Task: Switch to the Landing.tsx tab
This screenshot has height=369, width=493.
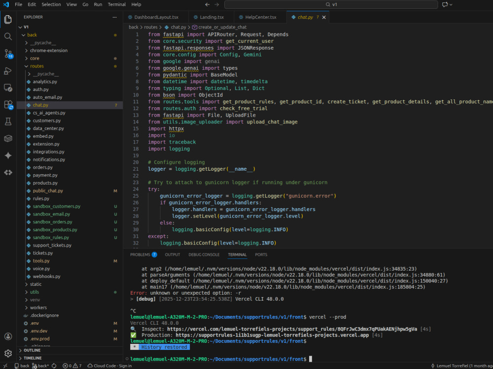Action: pos(211,17)
